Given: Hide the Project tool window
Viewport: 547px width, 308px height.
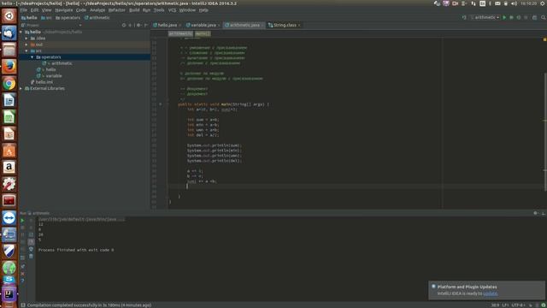Looking at the screenshot, I should click(x=146, y=25).
